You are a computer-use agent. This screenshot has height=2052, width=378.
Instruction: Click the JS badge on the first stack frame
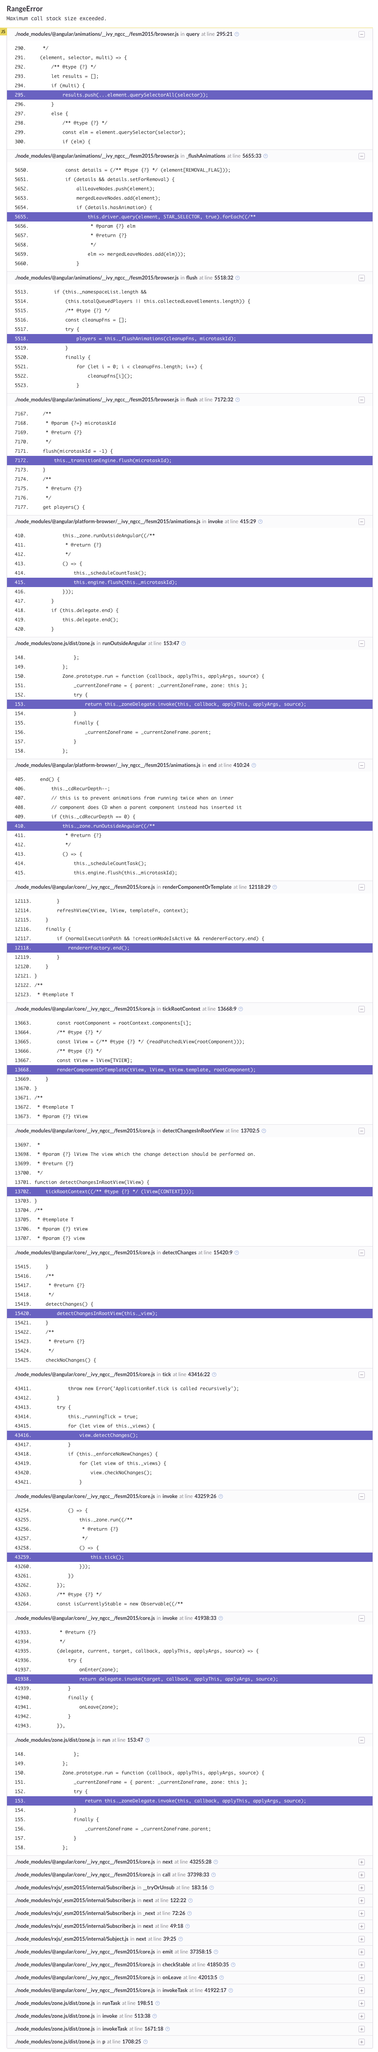[5, 33]
